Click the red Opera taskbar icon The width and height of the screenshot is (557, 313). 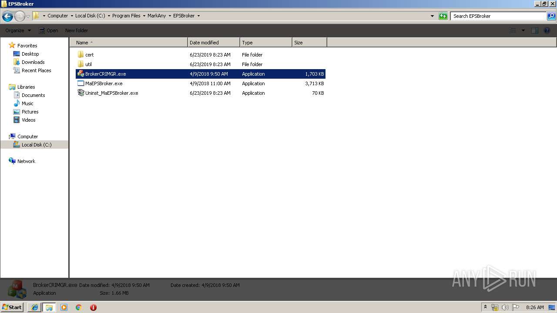pyautogui.click(x=93, y=307)
